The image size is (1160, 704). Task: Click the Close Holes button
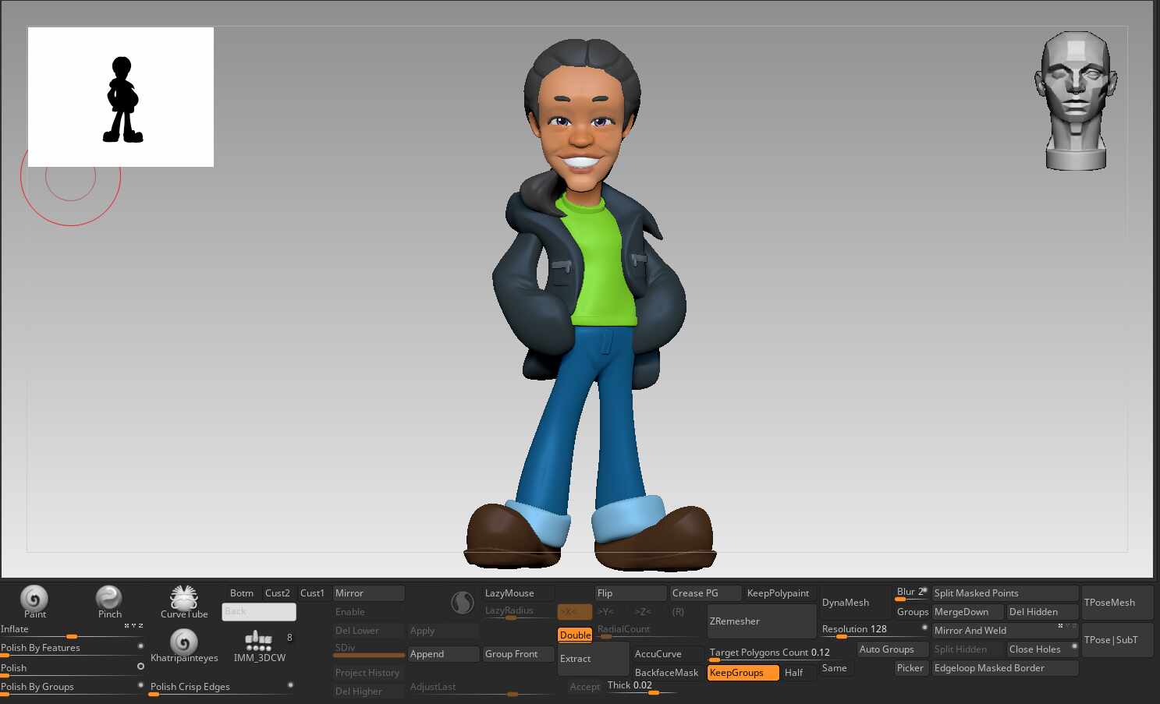(x=1042, y=649)
